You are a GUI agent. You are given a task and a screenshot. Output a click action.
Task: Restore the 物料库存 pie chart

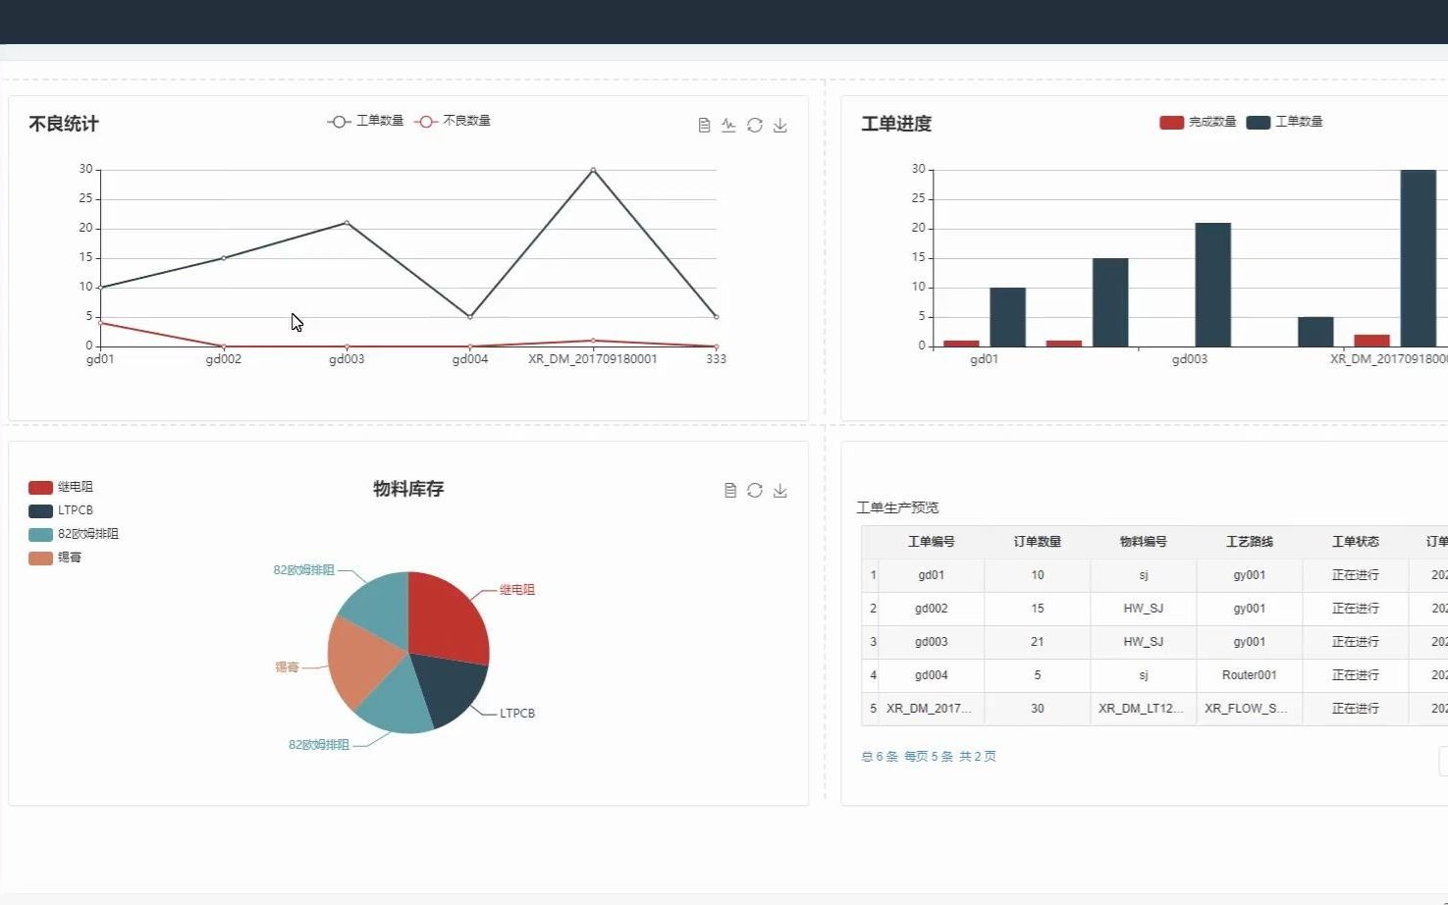[x=755, y=491]
